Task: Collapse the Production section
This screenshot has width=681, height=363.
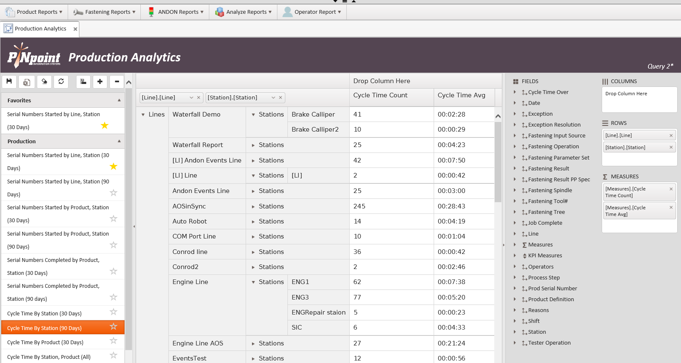Action: [119, 141]
